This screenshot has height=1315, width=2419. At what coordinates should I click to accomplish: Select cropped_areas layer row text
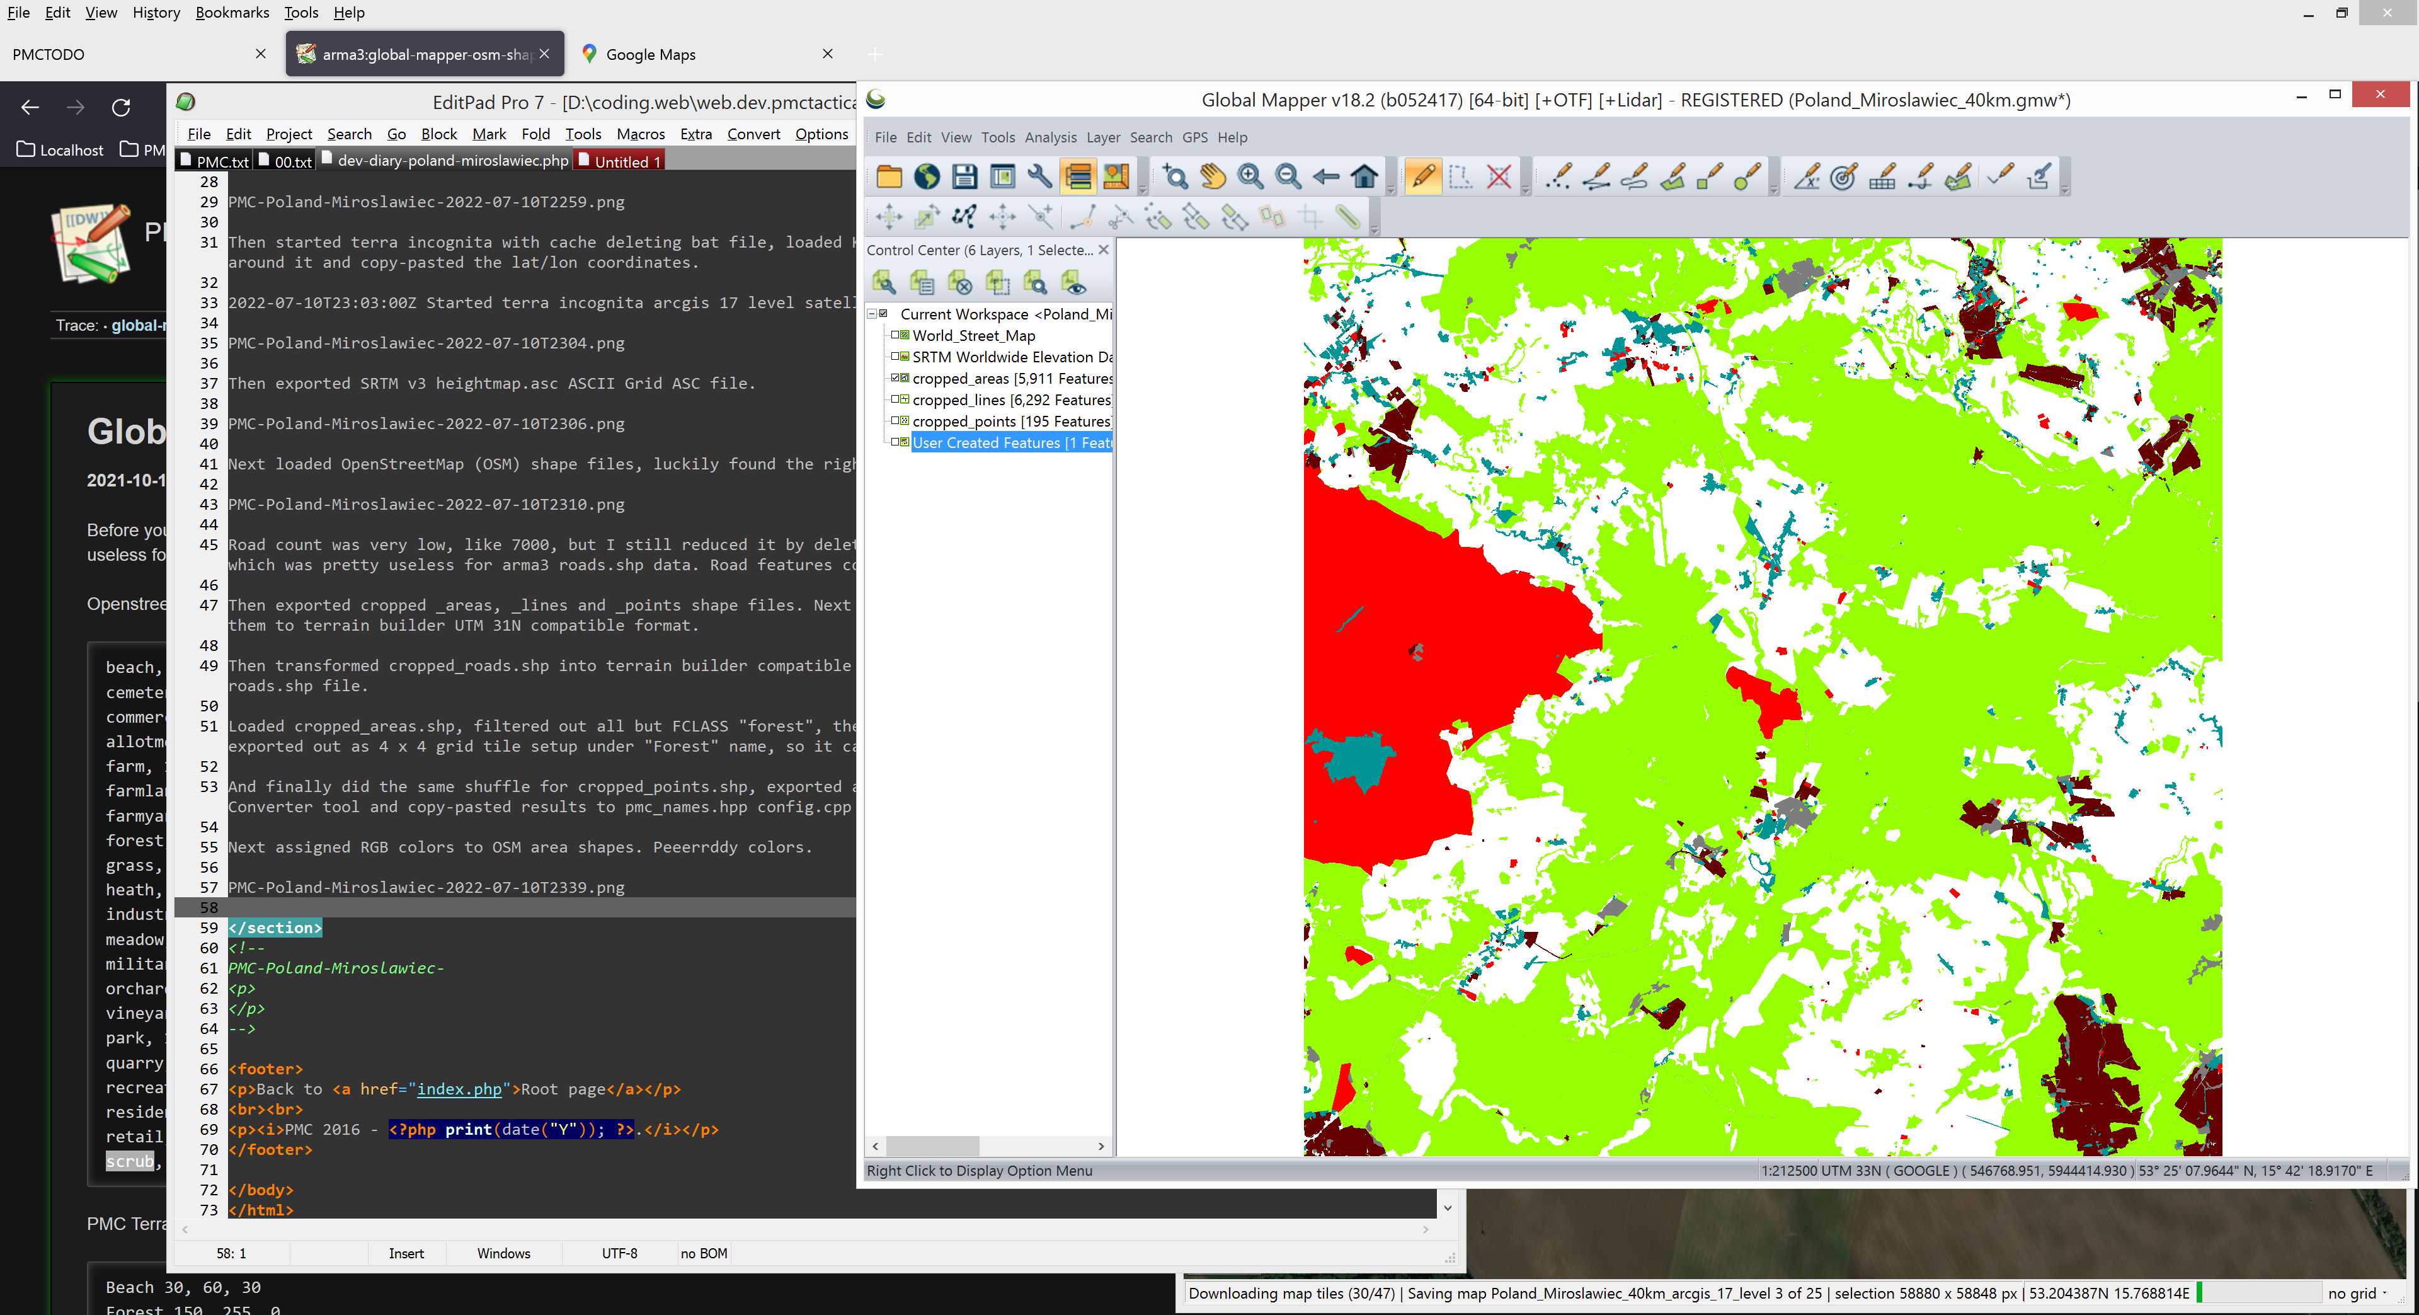click(1012, 377)
